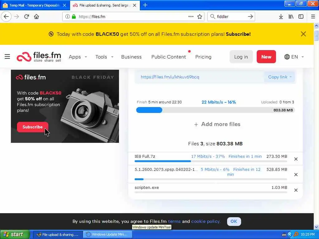Switch to the Temp Mail tab
This screenshot has height=239, width=319.
[35, 5]
